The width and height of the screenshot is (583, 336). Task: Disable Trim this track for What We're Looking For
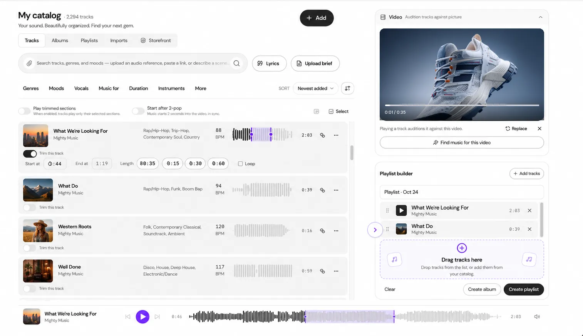[x=30, y=154]
